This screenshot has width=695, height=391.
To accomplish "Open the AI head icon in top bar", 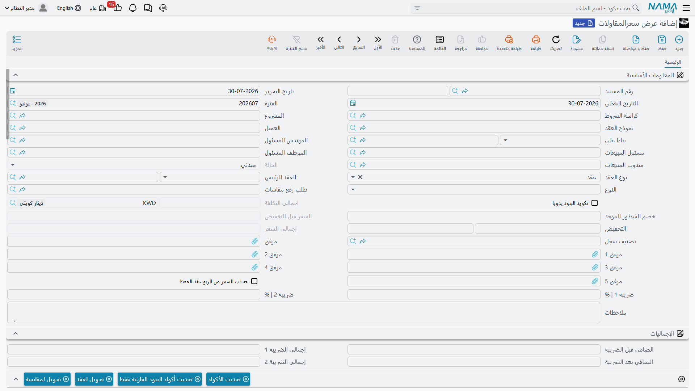I will (163, 8).
